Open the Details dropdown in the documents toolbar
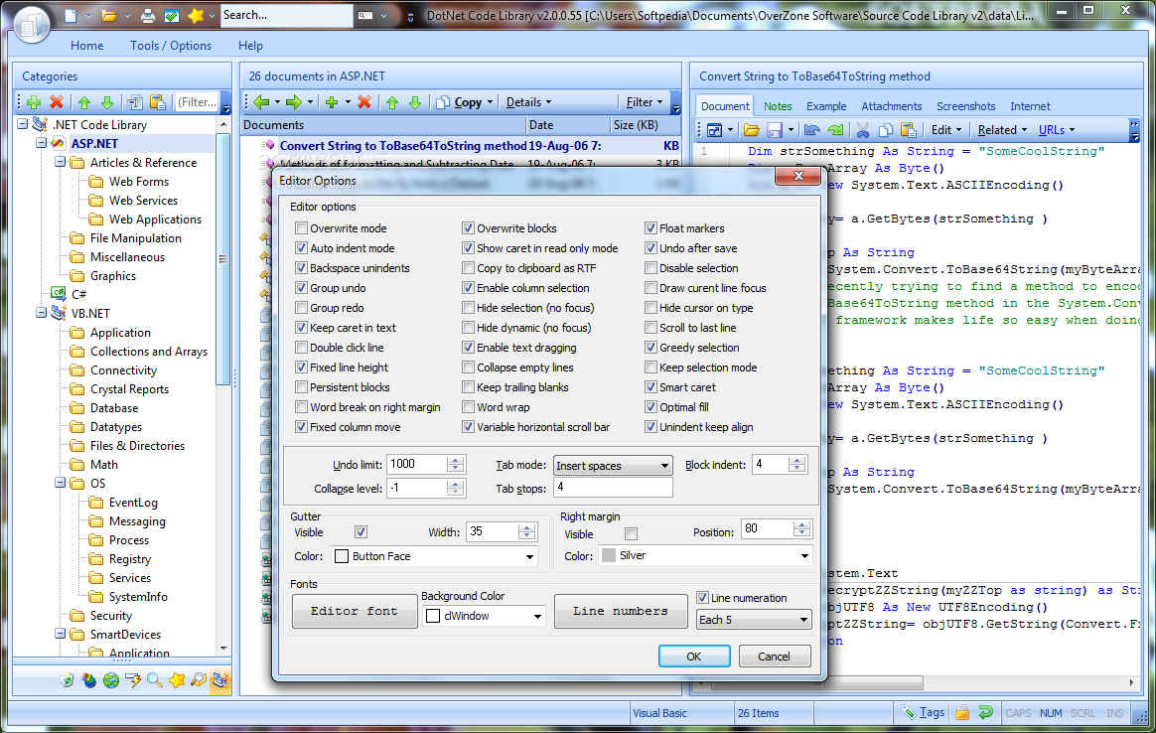This screenshot has height=733, width=1156. point(528,102)
